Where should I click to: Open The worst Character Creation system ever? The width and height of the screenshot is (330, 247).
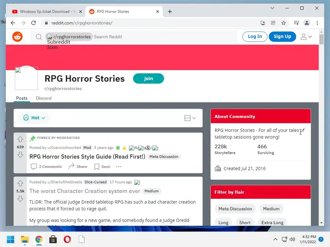(x=85, y=191)
